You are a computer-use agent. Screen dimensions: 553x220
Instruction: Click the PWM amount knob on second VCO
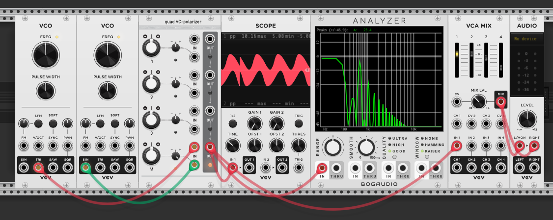pos(130,123)
